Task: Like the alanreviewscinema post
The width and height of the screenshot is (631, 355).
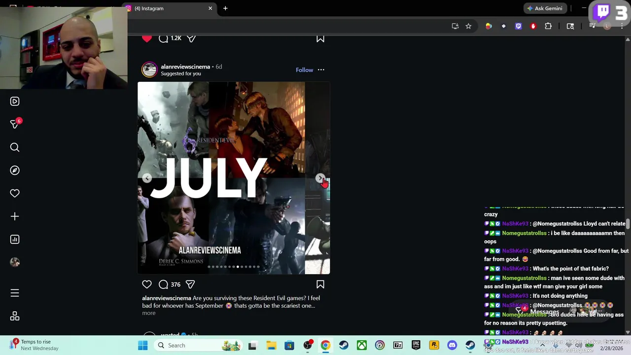Action: pos(147,284)
